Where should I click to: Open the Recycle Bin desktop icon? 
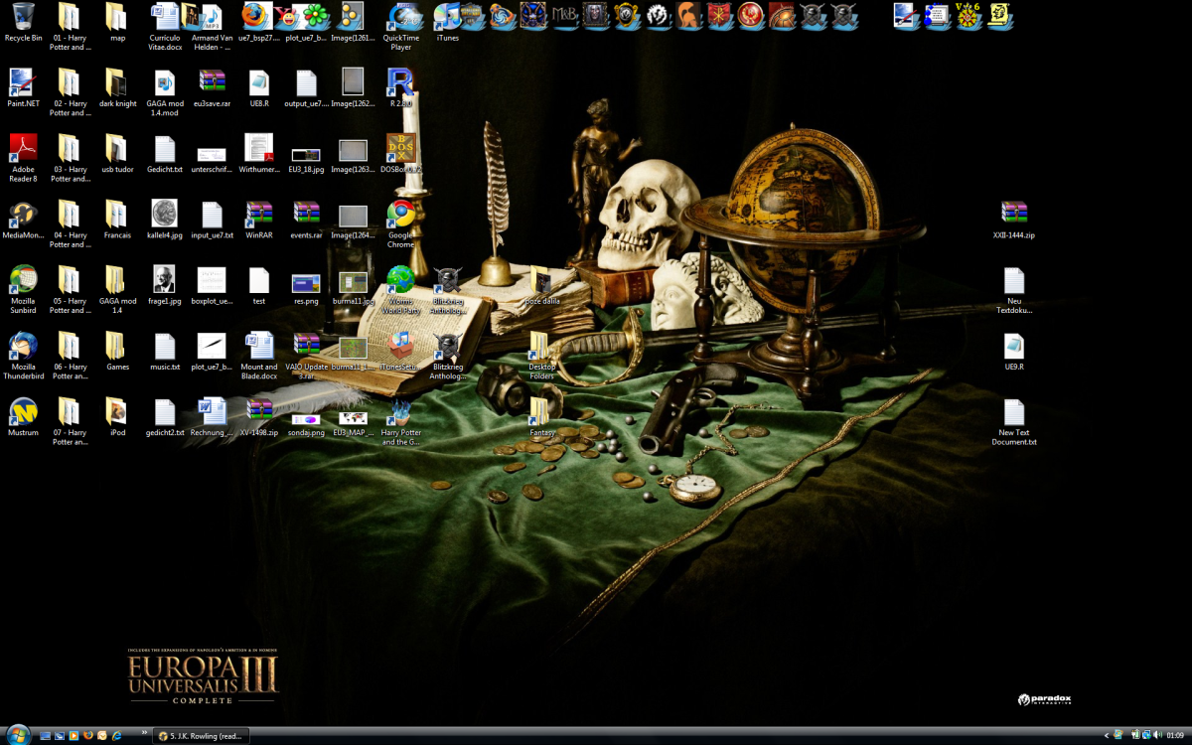coord(23,18)
